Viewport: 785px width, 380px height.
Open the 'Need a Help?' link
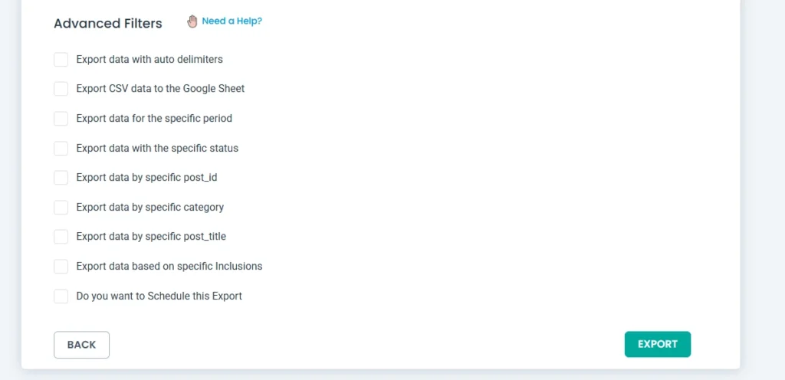pyautogui.click(x=232, y=21)
